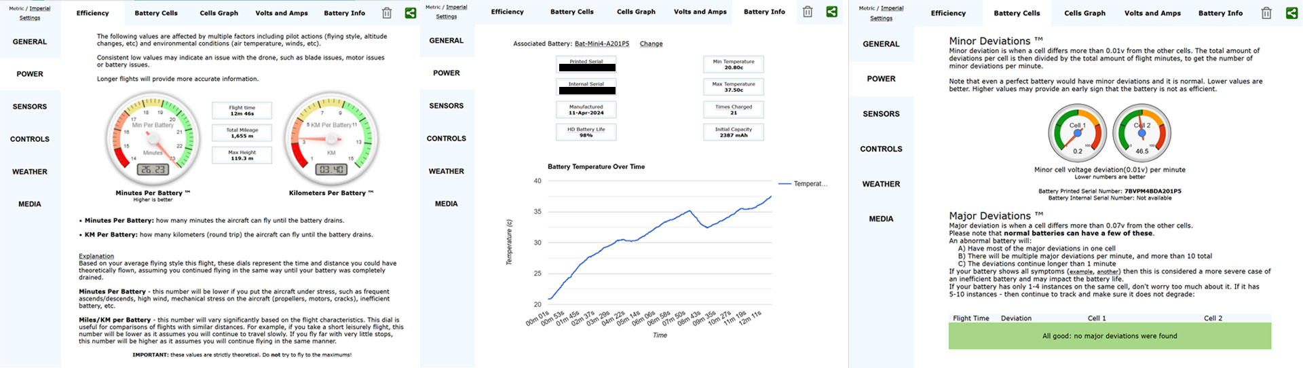Click the Total Mileage 1,655 m box
Image resolution: width=1303 pixels, height=368 pixels.
tap(242, 133)
